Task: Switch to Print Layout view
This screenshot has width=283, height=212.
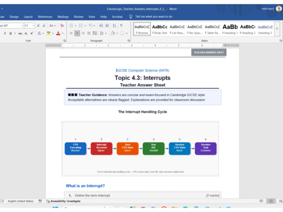Action: [x=271, y=201]
